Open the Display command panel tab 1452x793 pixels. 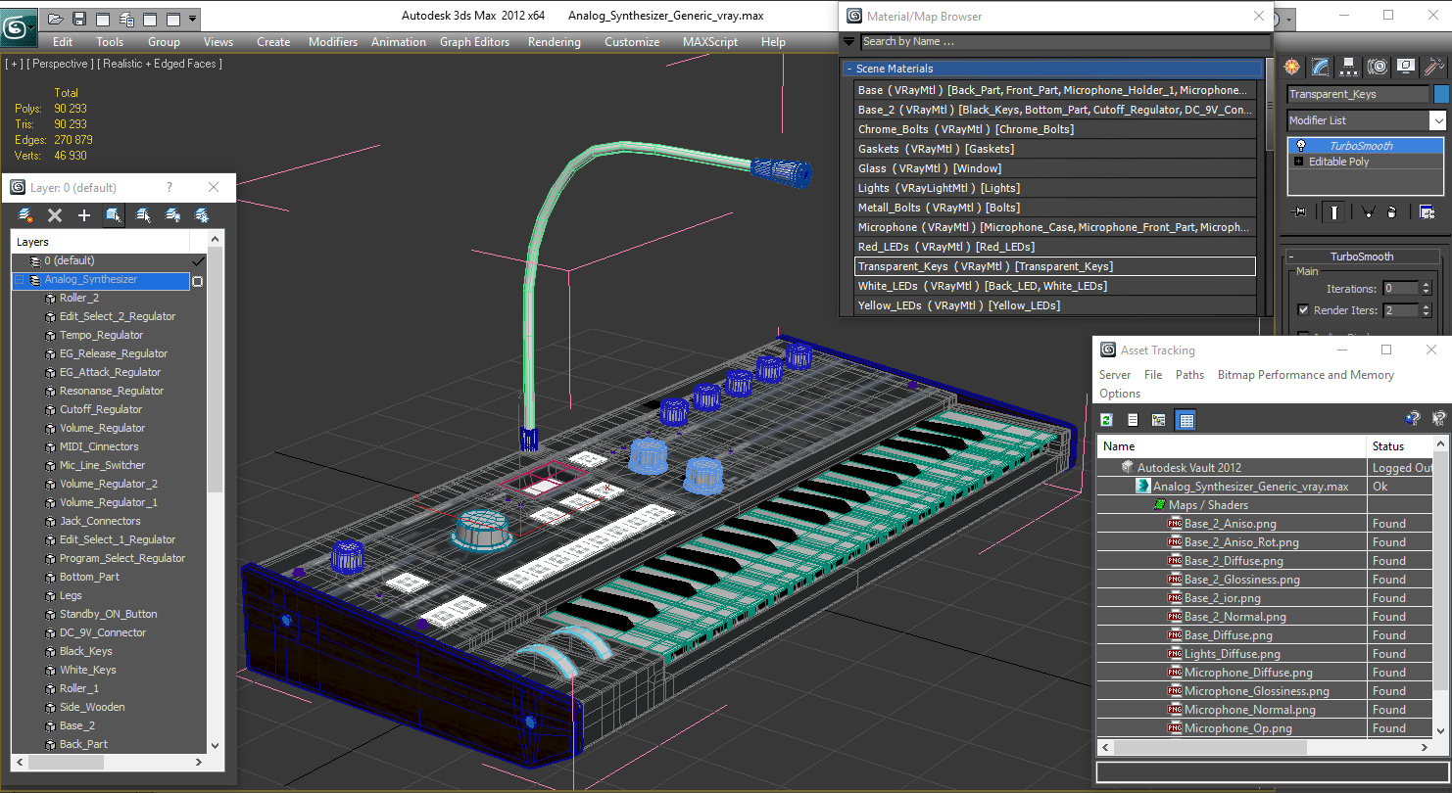point(1406,67)
